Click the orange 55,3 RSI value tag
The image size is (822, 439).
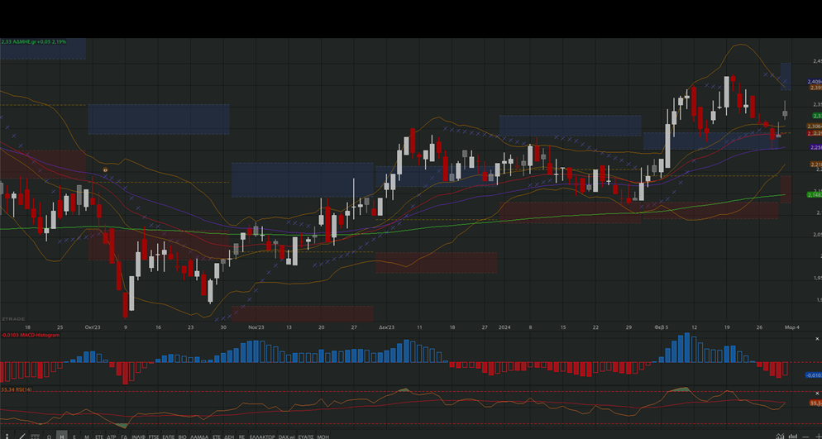point(815,403)
